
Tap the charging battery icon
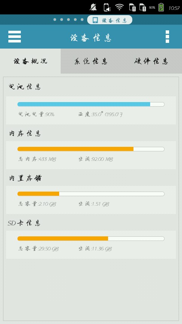tap(161, 8)
